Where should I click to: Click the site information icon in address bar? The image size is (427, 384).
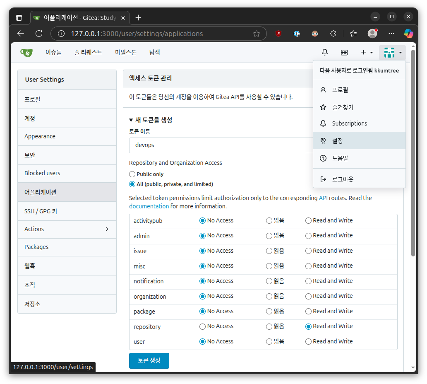61,34
